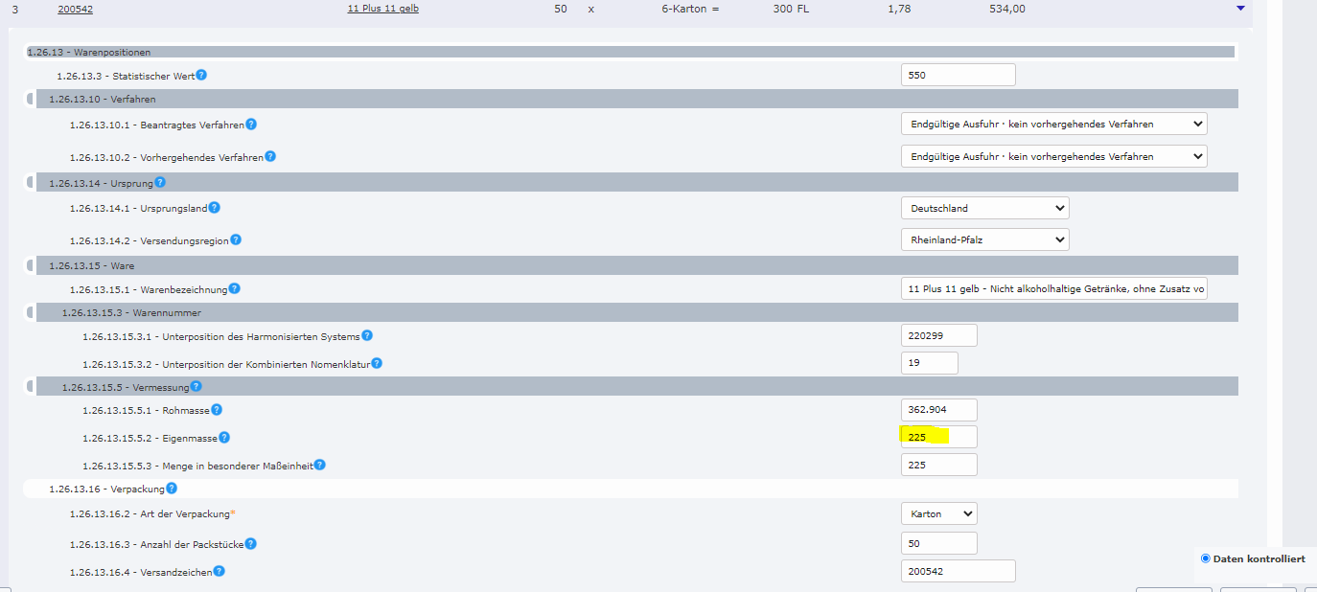Click help icon beside Versandzeichen
This screenshot has width=1317, height=592.
tap(219, 572)
